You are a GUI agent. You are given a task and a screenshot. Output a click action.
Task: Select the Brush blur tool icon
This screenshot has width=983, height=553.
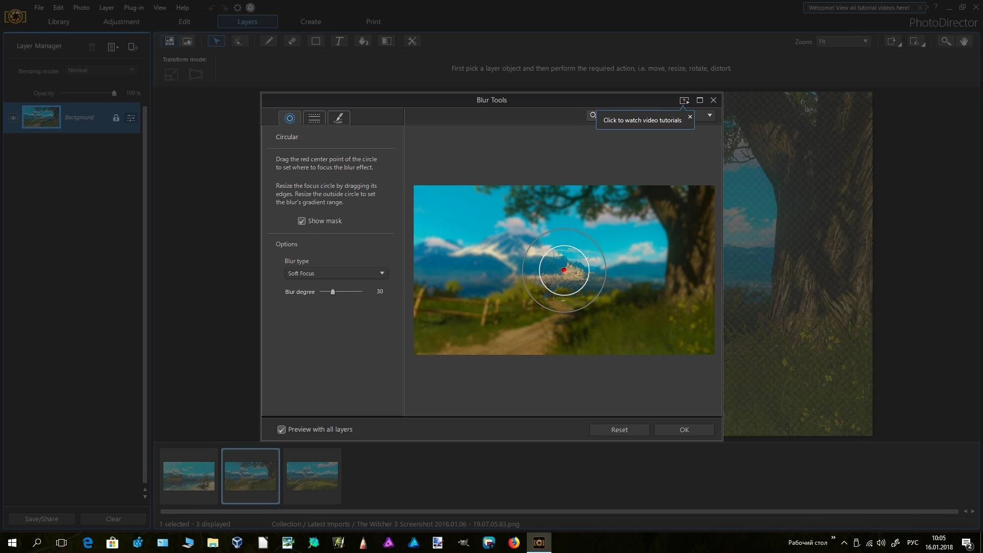[338, 118]
